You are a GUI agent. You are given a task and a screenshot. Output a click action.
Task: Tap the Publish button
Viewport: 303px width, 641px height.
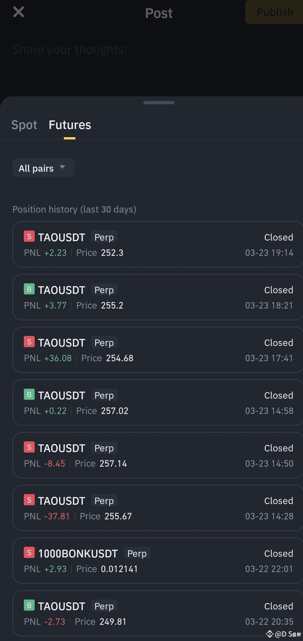274,12
